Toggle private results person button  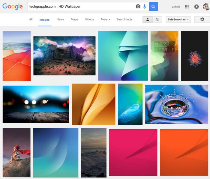point(148,19)
